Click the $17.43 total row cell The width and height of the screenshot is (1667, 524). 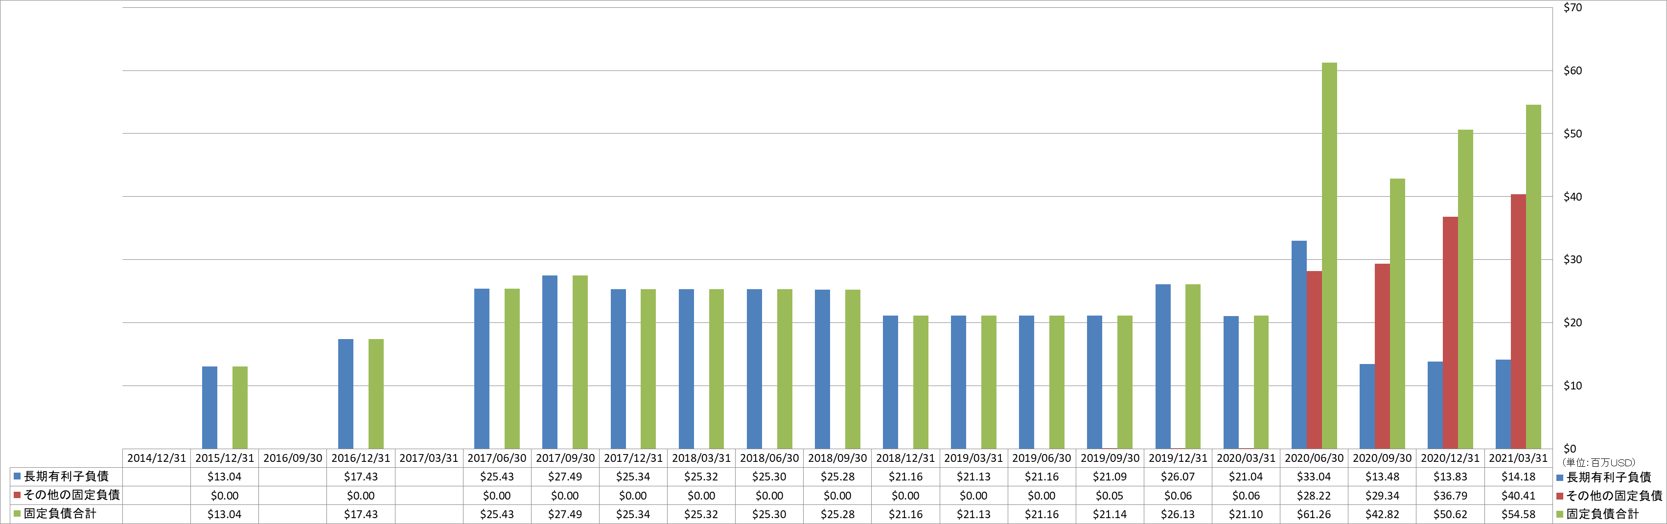click(x=360, y=514)
